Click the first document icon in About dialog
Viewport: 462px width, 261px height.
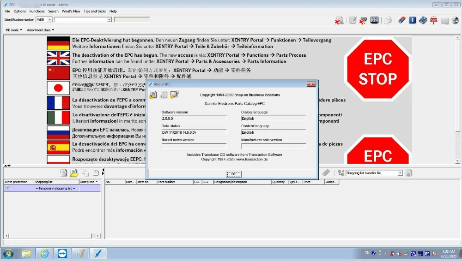pos(153,95)
